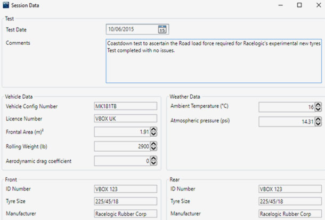Decrease the Frontal Area value
Image resolution: width=325 pixels, height=220 pixels.
click(x=153, y=133)
